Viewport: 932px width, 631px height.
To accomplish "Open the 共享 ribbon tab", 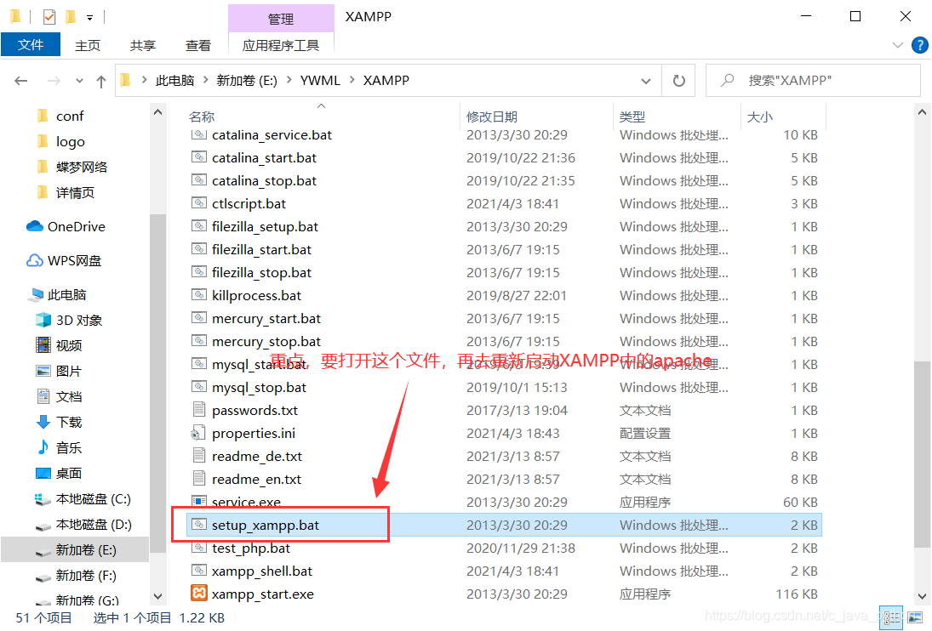I will point(143,45).
